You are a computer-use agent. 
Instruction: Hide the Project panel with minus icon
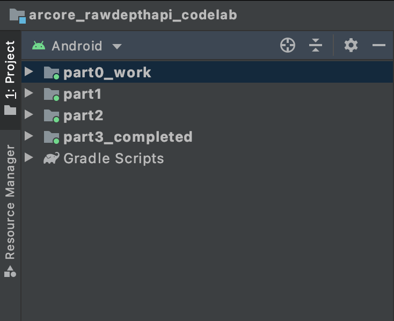pos(379,46)
